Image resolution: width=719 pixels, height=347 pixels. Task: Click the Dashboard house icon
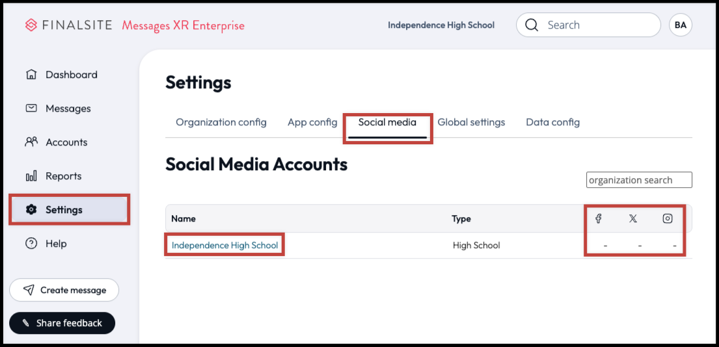(31, 75)
